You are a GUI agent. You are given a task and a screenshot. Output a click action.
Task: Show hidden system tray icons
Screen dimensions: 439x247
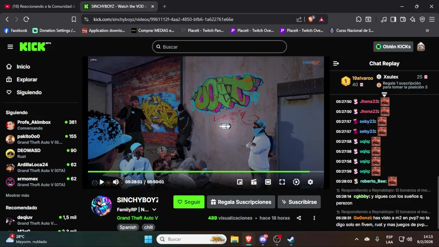click(x=357, y=239)
